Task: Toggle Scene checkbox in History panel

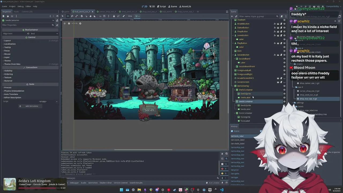Action: (232, 131)
